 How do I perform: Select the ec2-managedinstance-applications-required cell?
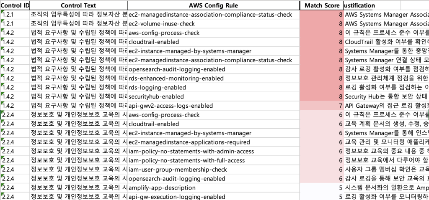(x=213, y=142)
